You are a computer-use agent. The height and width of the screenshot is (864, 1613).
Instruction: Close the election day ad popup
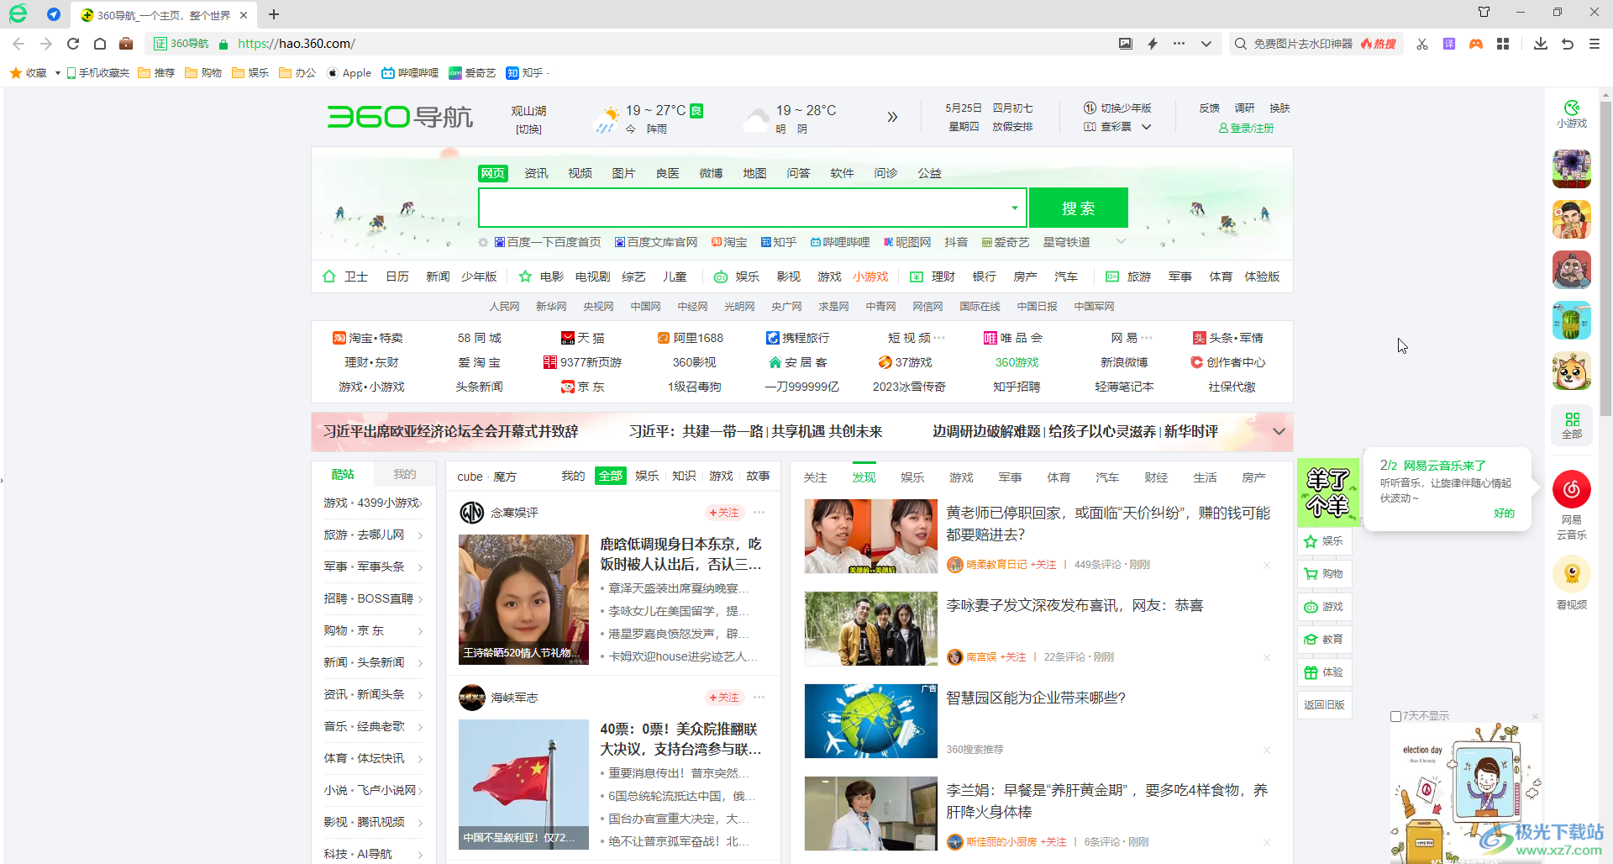(1535, 716)
